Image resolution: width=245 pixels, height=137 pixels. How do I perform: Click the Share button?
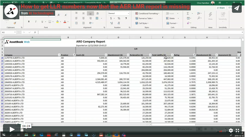[221, 8]
